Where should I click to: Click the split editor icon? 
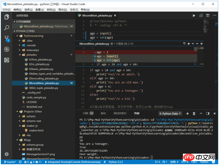208,16
